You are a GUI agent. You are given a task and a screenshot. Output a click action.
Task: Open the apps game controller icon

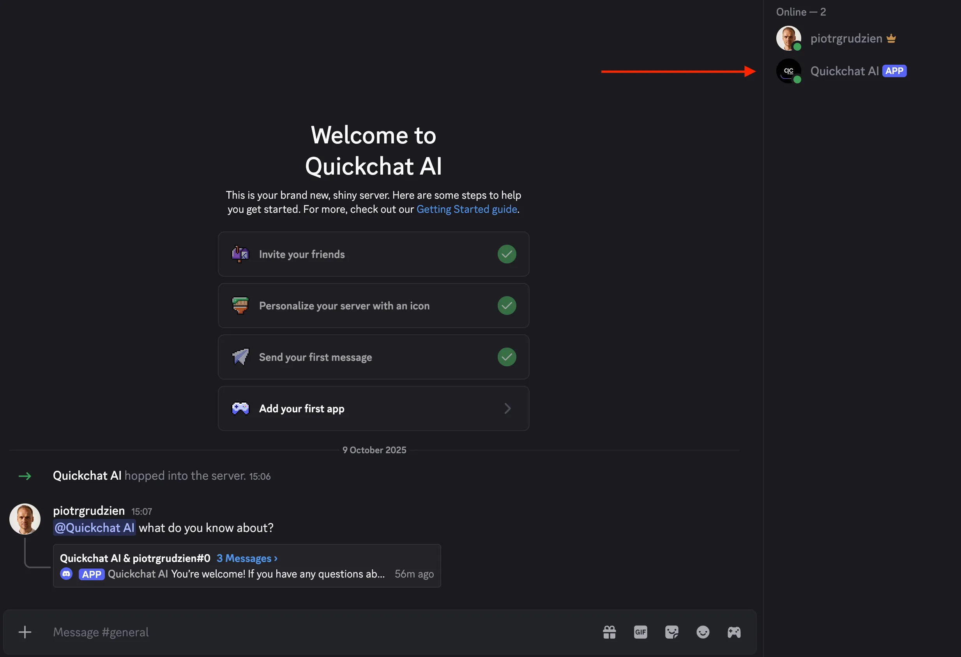[x=734, y=632]
